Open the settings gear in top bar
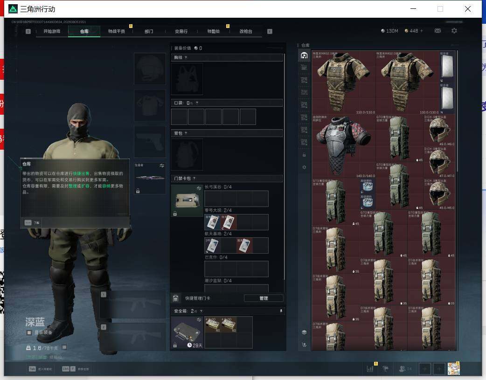The width and height of the screenshot is (486, 380). tap(454, 31)
